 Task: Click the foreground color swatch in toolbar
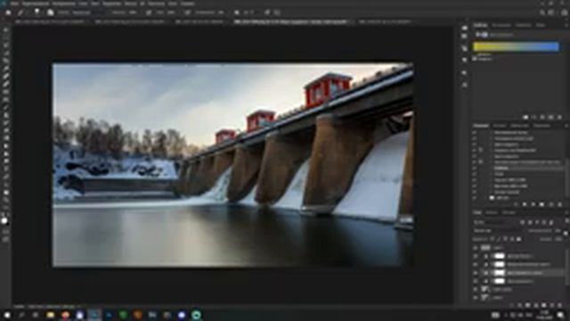pyautogui.click(x=4, y=220)
